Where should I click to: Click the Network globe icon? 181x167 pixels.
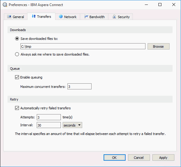tap(61, 17)
